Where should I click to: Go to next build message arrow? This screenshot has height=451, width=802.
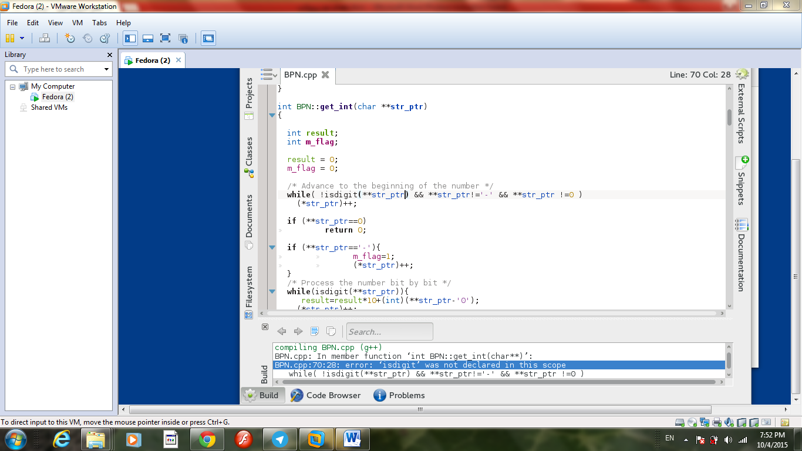pyautogui.click(x=298, y=331)
